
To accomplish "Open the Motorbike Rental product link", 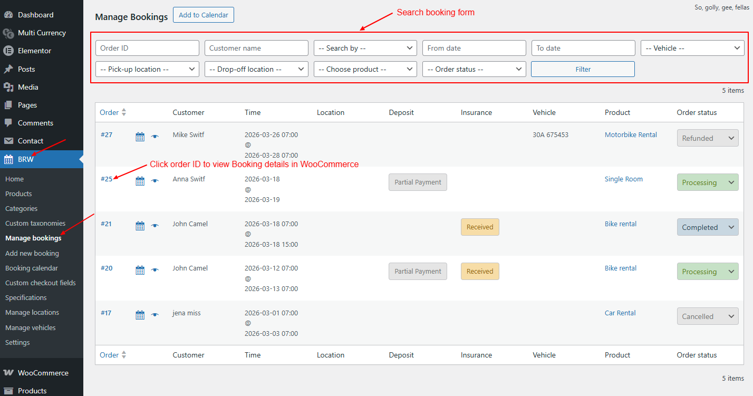I will pyautogui.click(x=631, y=135).
